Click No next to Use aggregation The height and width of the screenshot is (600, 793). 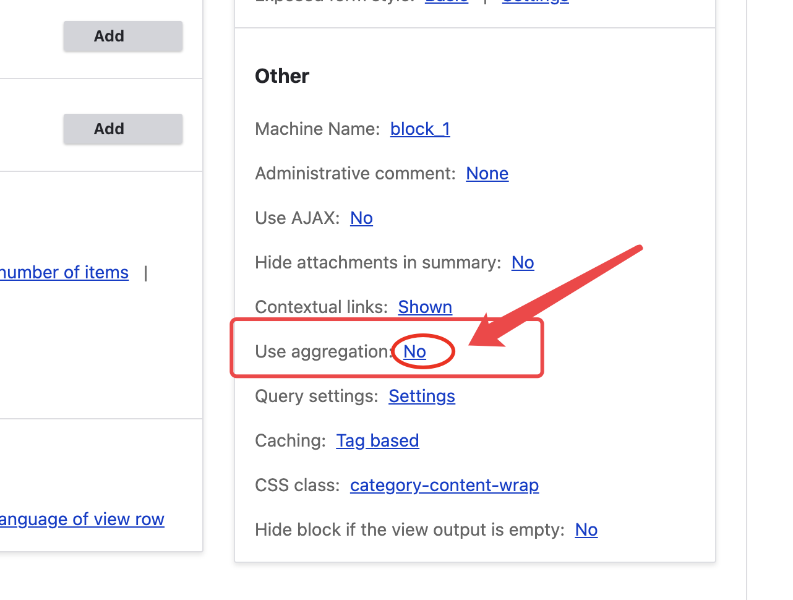(414, 351)
